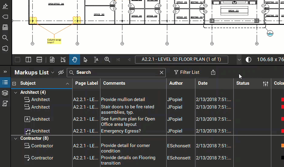Collapse the Architect (4) group

tap(16, 93)
